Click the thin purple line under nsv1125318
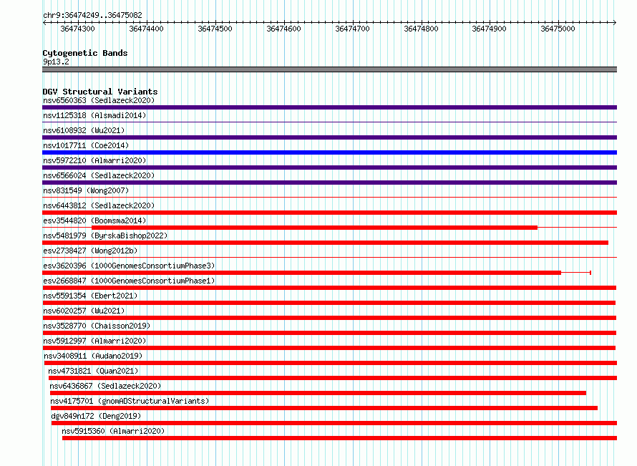Viewport: 637px width, 466px height. (329, 122)
